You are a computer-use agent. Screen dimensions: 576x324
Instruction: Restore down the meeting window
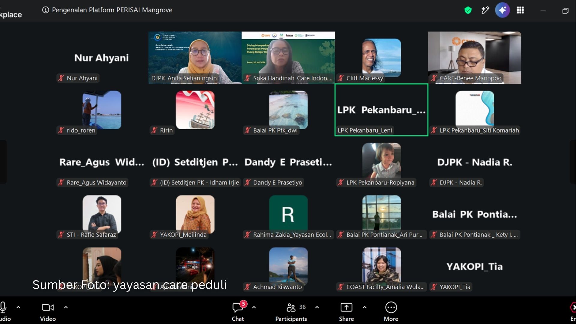pyautogui.click(x=565, y=11)
